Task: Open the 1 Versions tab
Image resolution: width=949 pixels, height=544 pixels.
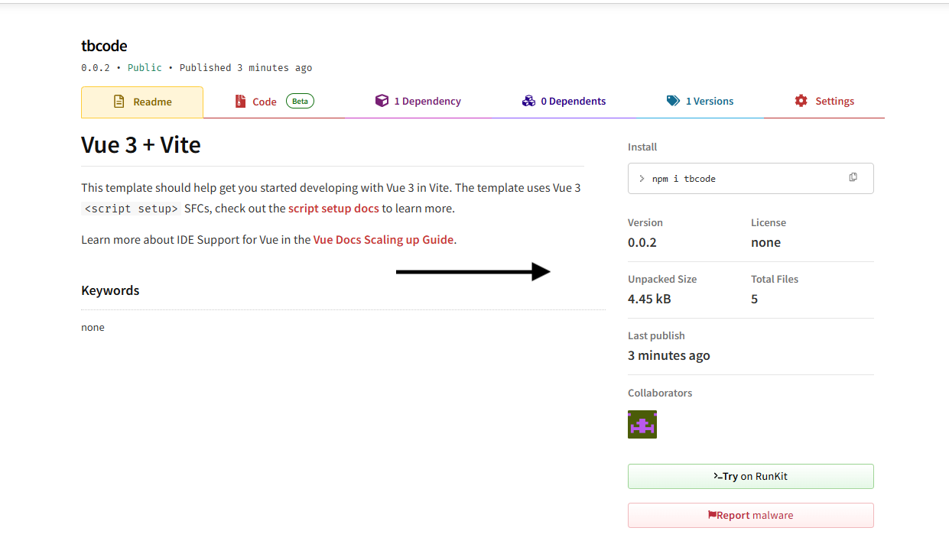Action: (709, 101)
